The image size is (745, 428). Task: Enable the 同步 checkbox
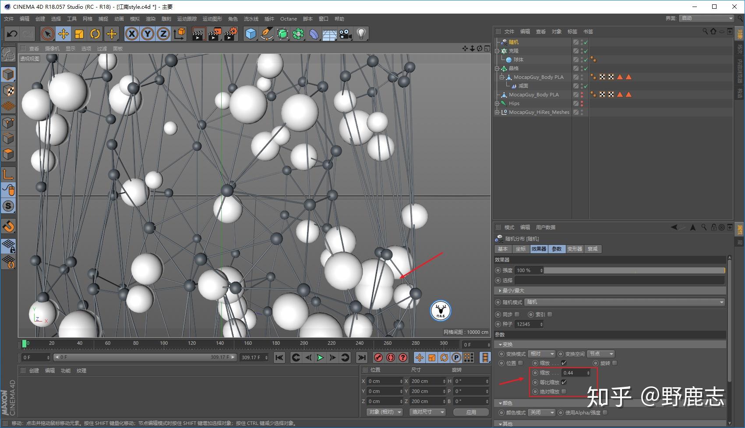coord(517,315)
